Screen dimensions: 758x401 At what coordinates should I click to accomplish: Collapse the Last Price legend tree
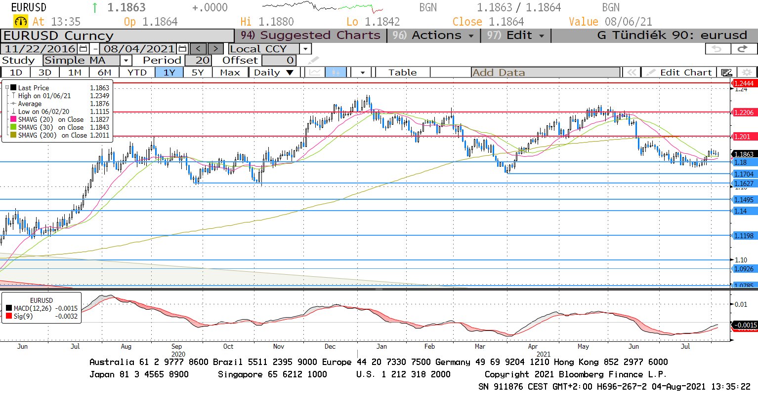click(7, 88)
